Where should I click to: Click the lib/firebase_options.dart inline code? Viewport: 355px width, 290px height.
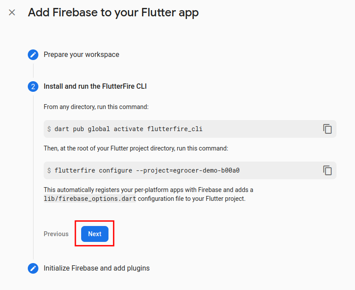pos(90,199)
